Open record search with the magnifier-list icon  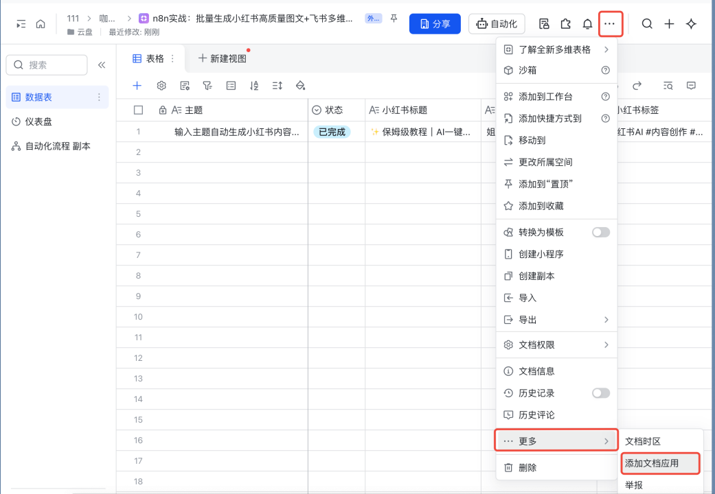pyautogui.click(x=668, y=85)
